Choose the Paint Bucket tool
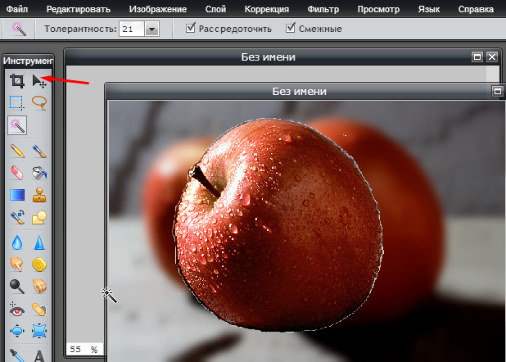Screen dimensions: 506x362 coord(38,173)
